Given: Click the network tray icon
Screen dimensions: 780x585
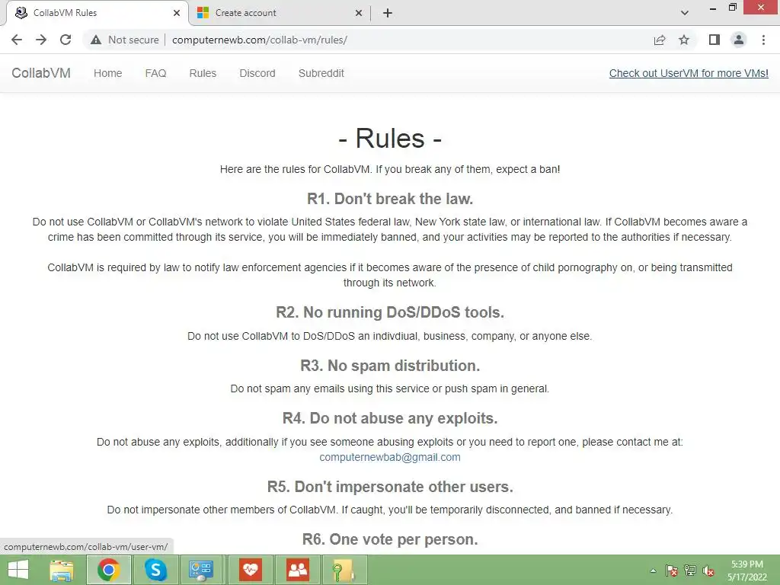Looking at the screenshot, I should (x=690, y=571).
